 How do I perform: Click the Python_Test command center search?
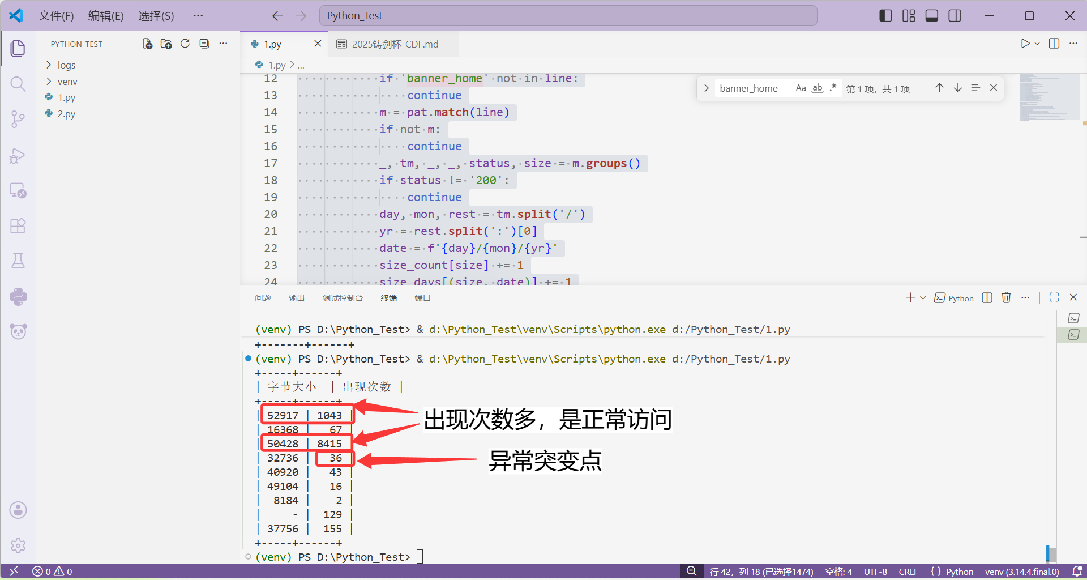tap(568, 16)
